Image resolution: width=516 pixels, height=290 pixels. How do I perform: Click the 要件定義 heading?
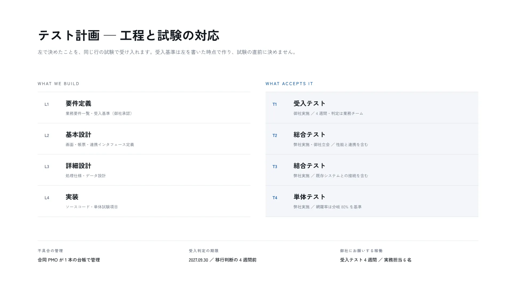tap(78, 104)
